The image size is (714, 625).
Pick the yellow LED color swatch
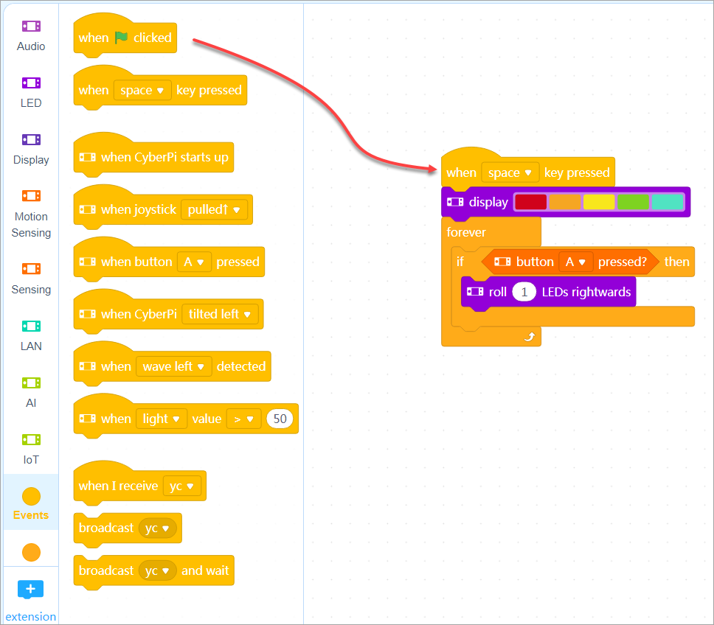(x=598, y=202)
